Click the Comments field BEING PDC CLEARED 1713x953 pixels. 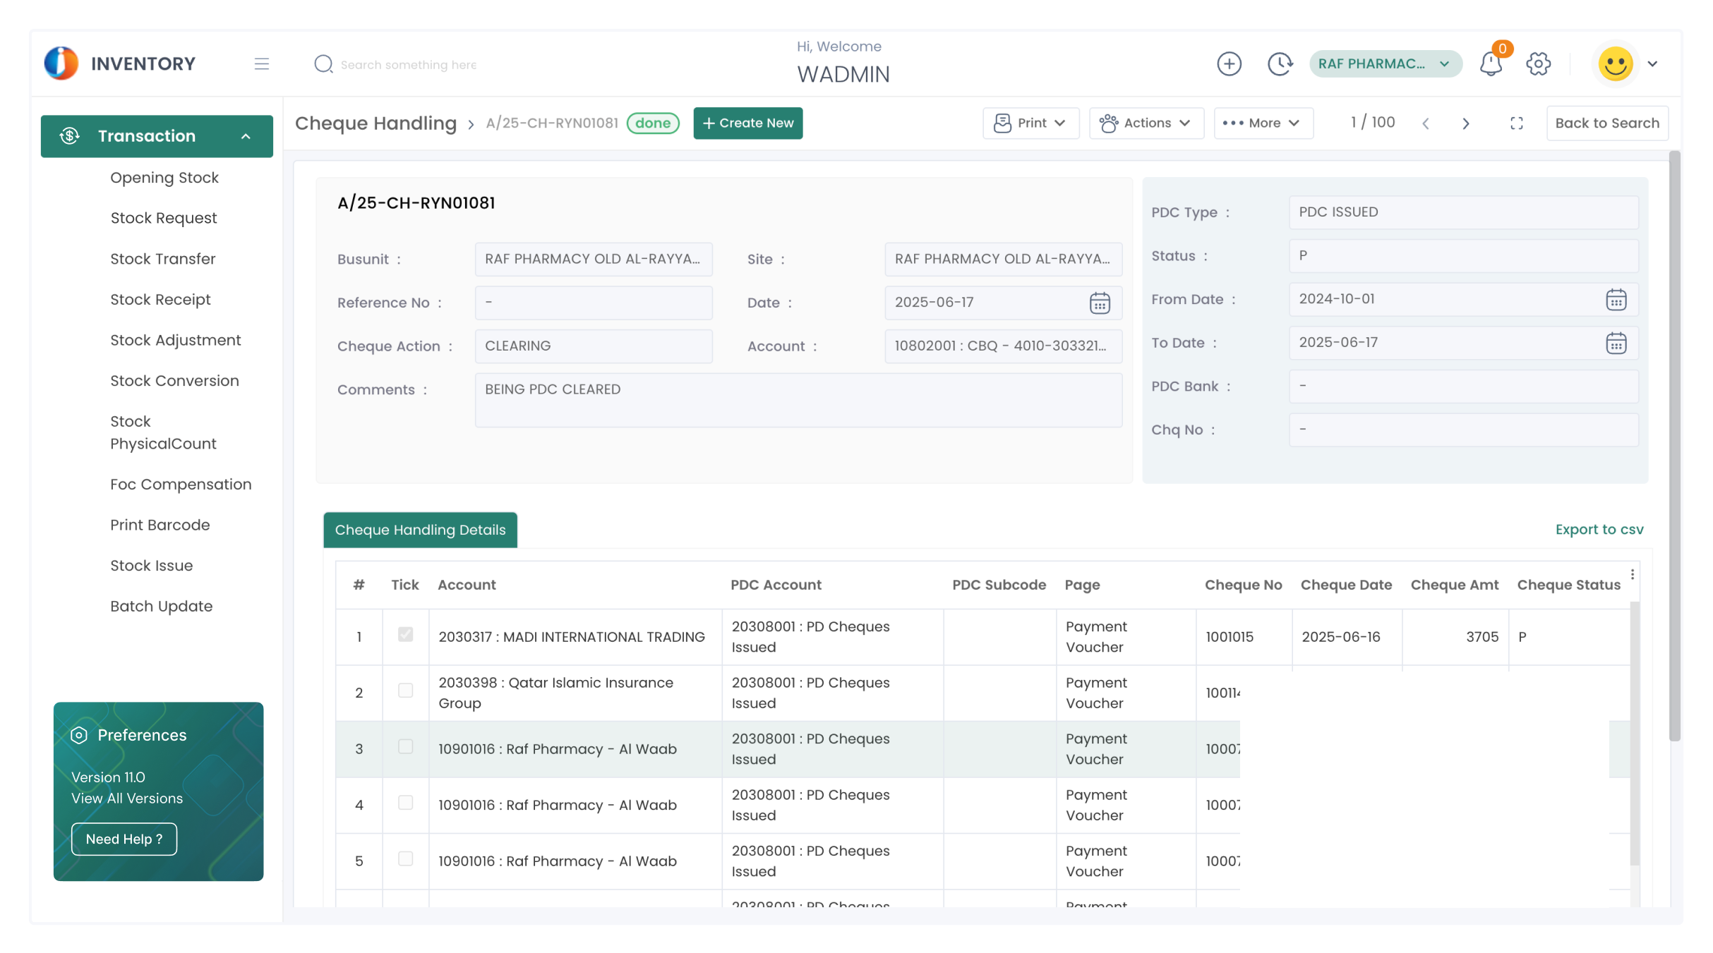[798, 401]
